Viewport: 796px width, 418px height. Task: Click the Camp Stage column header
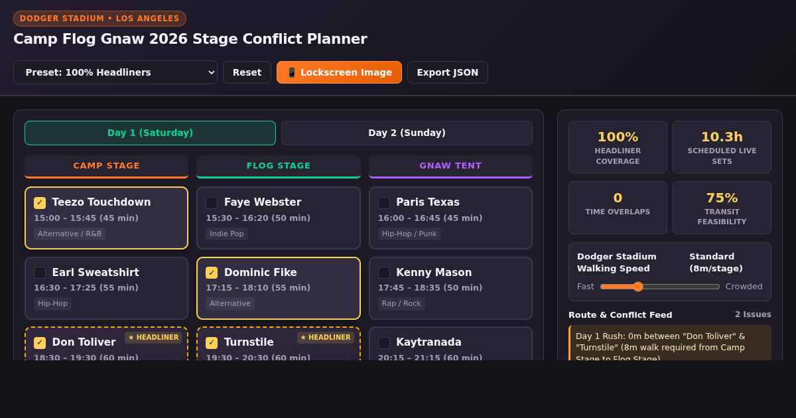point(106,167)
